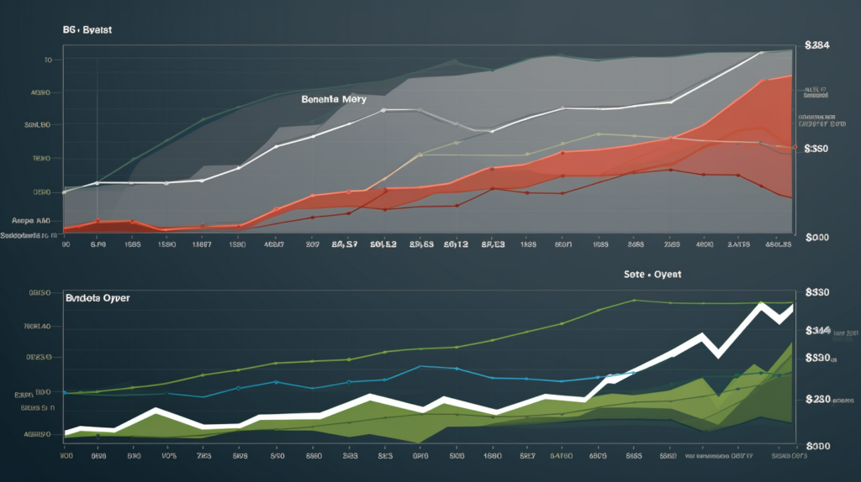Click the $350 label on top right axis

[x=817, y=149]
